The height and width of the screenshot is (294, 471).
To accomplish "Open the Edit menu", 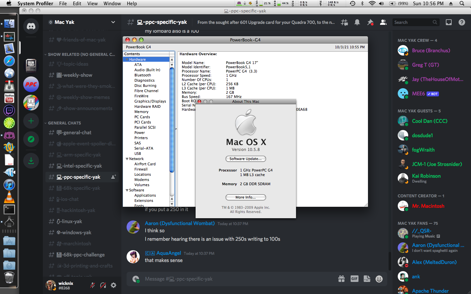I will click(77, 3).
